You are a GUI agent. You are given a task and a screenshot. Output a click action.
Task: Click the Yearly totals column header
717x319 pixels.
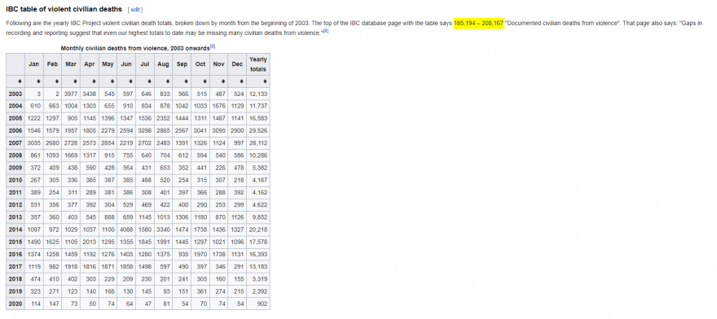258,64
